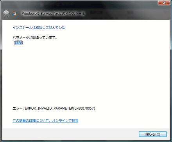Select the heading インストールは成功しませんでした
Screen dimensions: 172x142
pyautogui.click(x=39, y=27)
